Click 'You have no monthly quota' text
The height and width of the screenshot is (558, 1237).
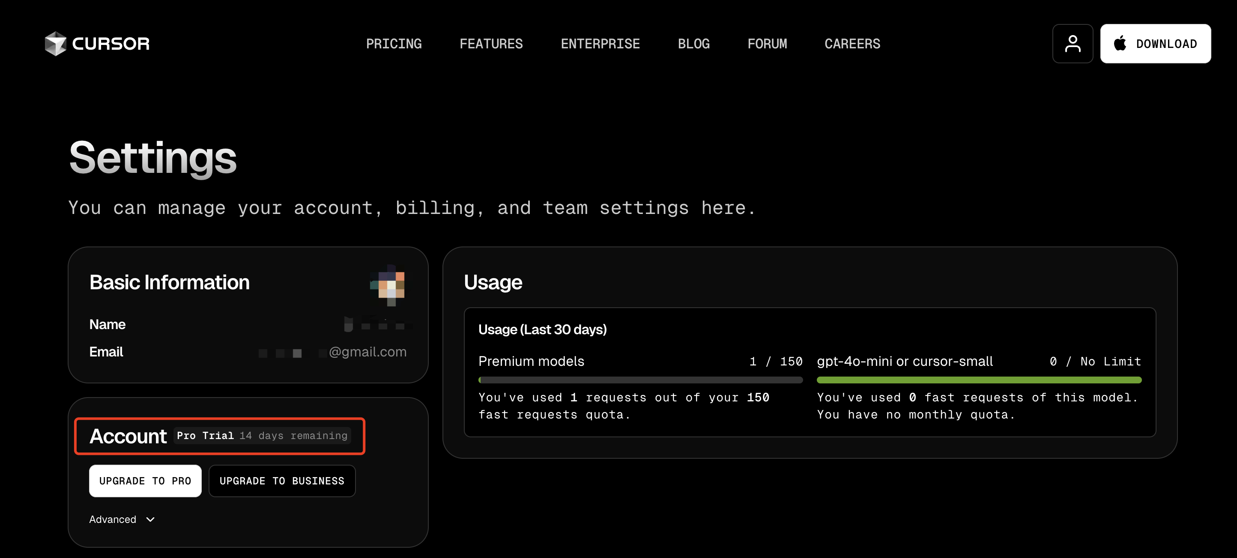click(x=916, y=415)
